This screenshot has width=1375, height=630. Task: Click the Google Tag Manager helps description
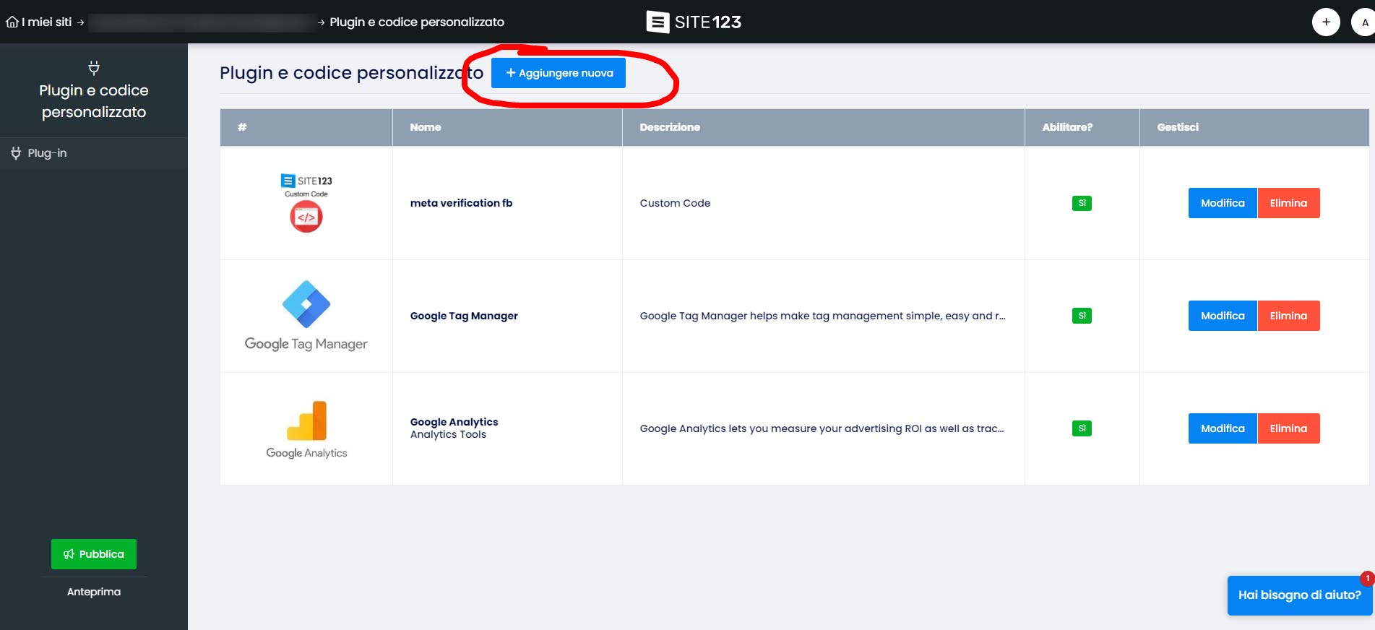click(822, 316)
